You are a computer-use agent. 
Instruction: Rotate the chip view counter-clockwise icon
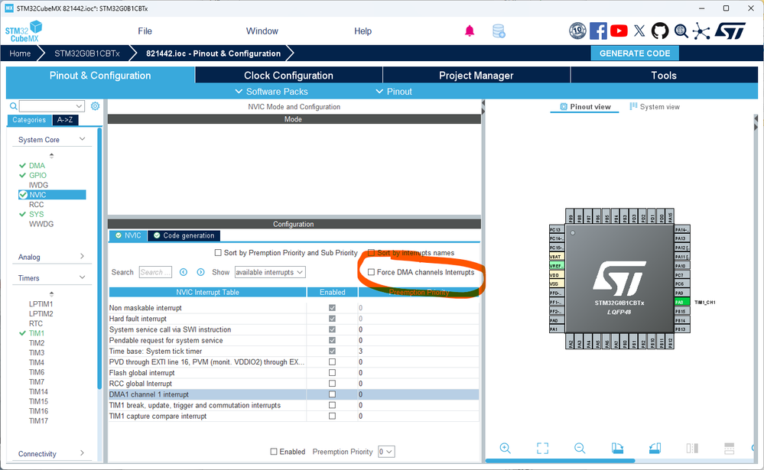(655, 448)
